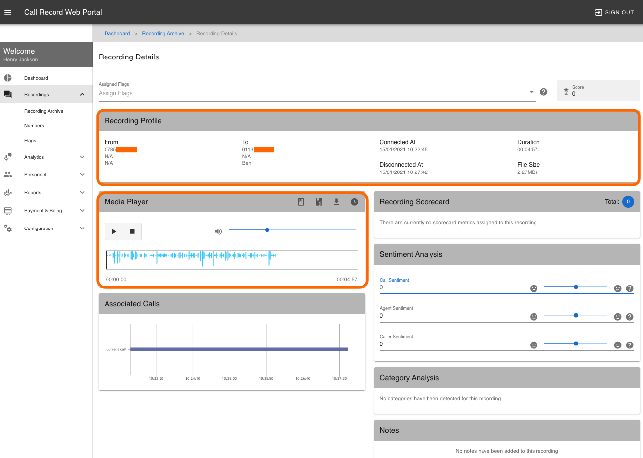Click the 00:04:57 end time under waveform

coord(347,280)
